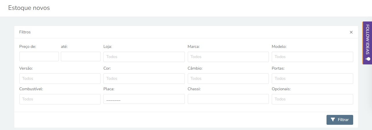372x130 pixels.
Task: Focus the Placa input field
Action: coord(144,99)
